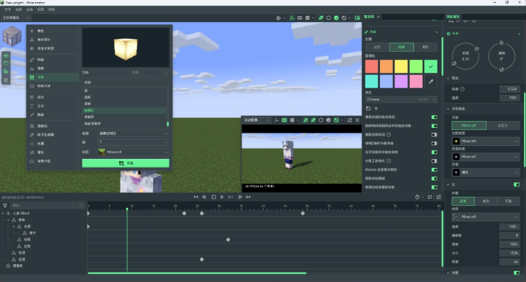Toggle the camera lock mouse (相机锁定鼠标) setting
526x282 pixels.
pyautogui.click(x=434, y=178)
